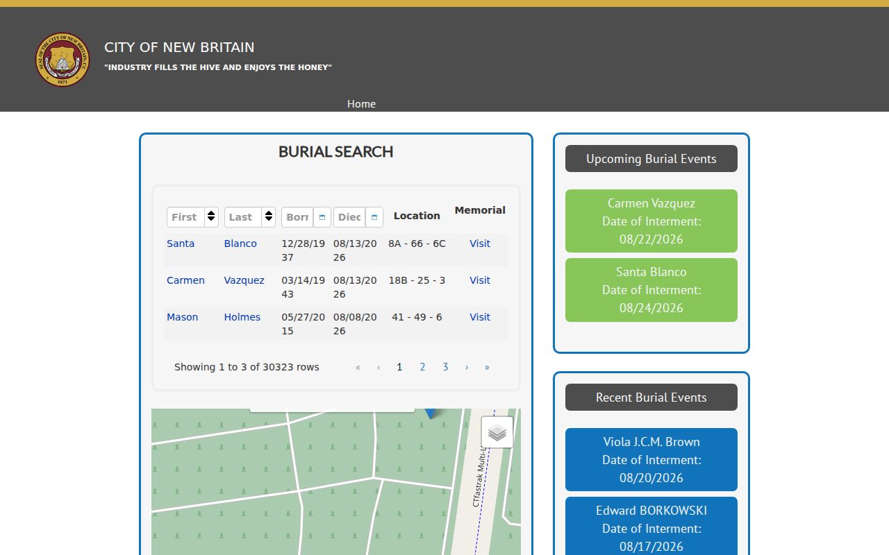Viewport: 889px width, 555px height.
Task: Sort by Last name column arrows
Action: coord(268,217)
